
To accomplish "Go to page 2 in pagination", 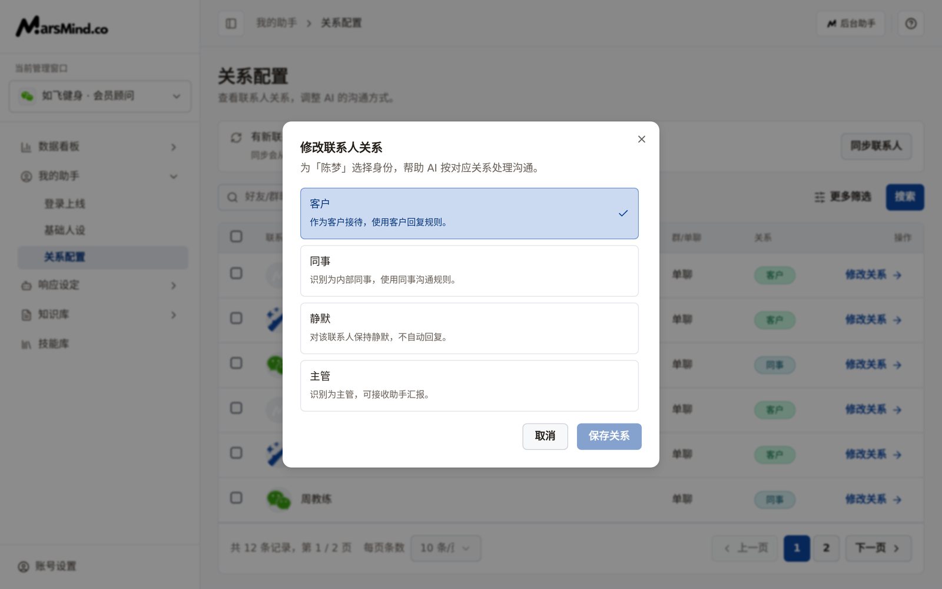I will (x=826, y=548).
